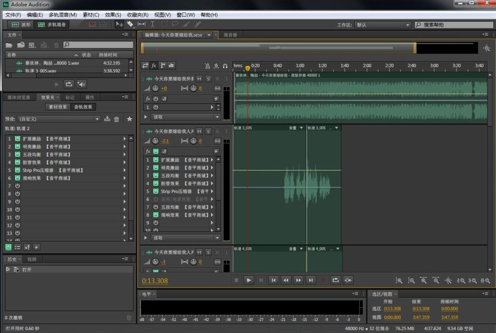
Task: Open 音量 dropdown on 轨道 3_005 clip
Action: point(301,128)
